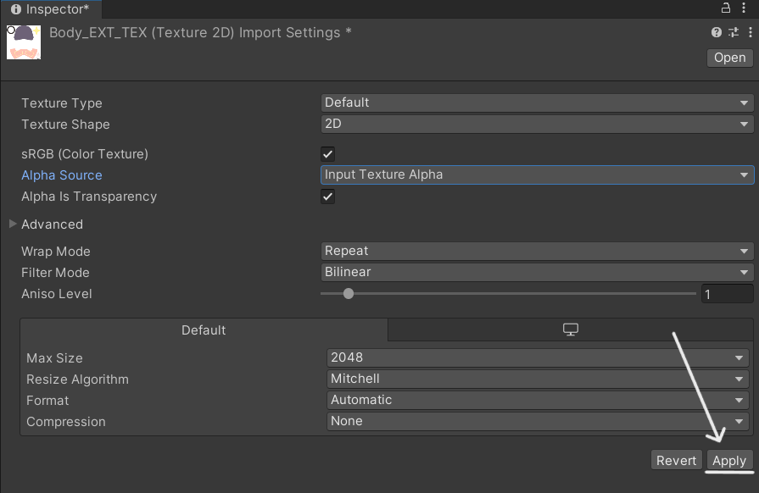The width and height of the screenshot is (759, 493).
Task: Open the Wrap Mode dropdown
Action: coord(537,251)
